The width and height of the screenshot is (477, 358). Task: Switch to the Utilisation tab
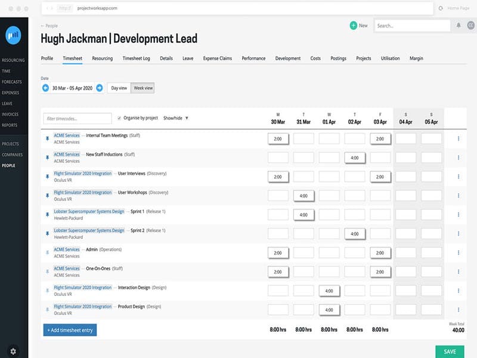[390, 58]
